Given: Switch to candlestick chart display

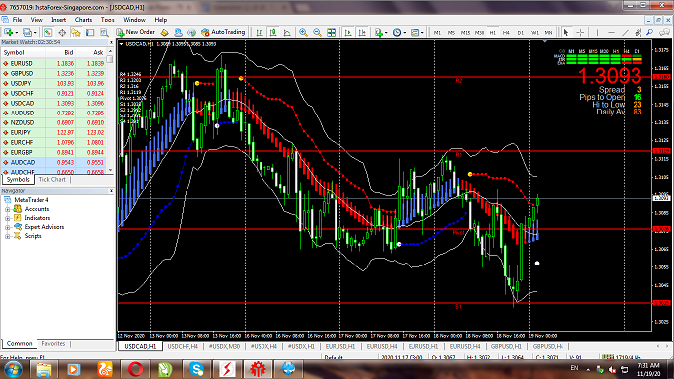Looking at the screenshot, I should click(x=273, y=32).
